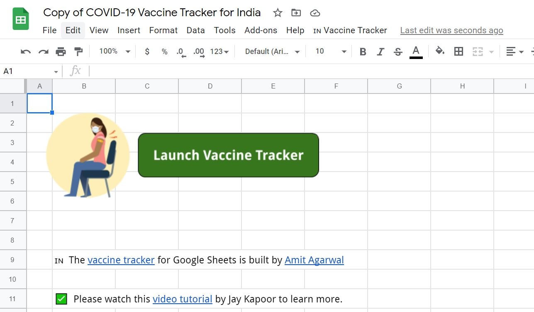Click the Redo icon
The image size is (534, 312).
[43, 51]
